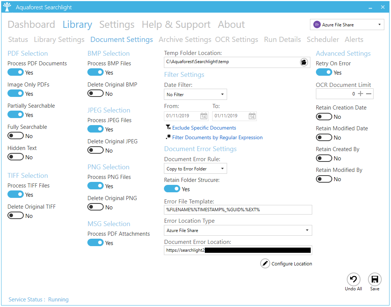Click the plus icon for OCR Document Limit
Image resolution: width=391 pixels, height=307 pixels.
pyautogui.click(x=360, y=94)
